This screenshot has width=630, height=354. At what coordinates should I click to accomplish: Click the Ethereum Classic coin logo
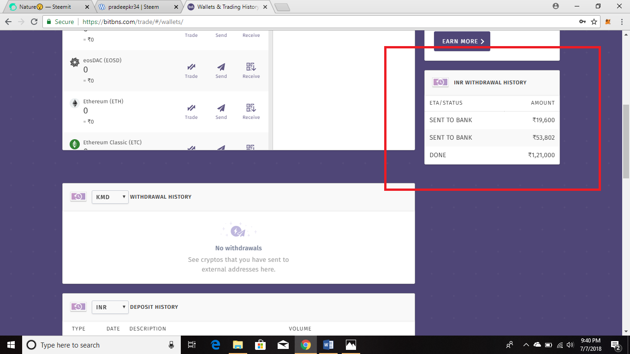coord(75,144)
